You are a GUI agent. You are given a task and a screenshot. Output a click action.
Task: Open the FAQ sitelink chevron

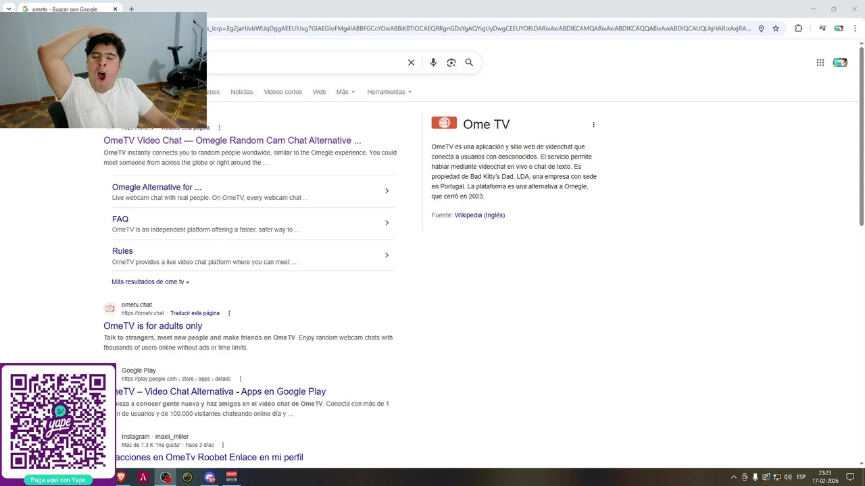(x=387, y=223)
